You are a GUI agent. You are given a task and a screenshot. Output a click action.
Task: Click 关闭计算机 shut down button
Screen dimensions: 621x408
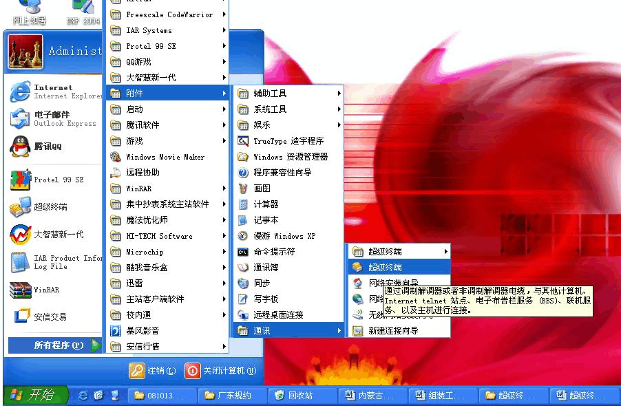pos(220,371)
